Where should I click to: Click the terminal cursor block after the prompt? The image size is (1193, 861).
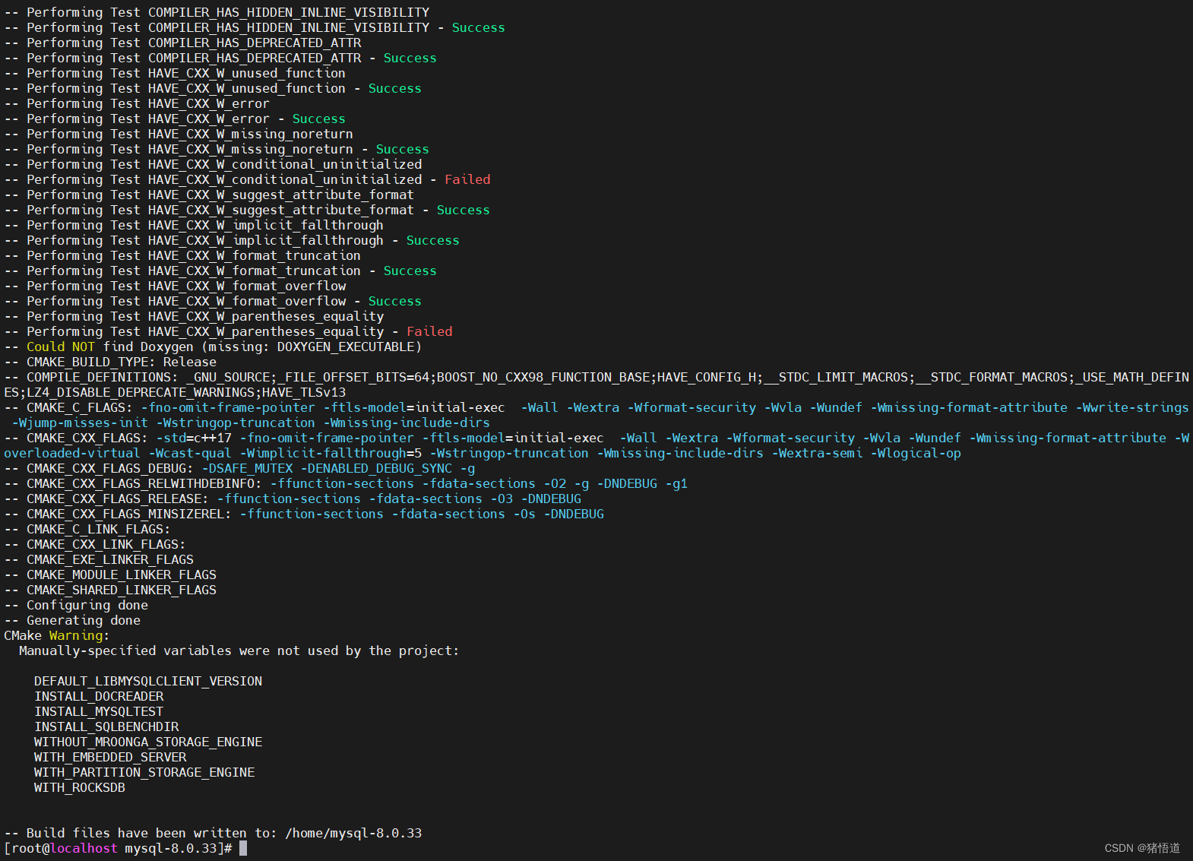[243, 848]
